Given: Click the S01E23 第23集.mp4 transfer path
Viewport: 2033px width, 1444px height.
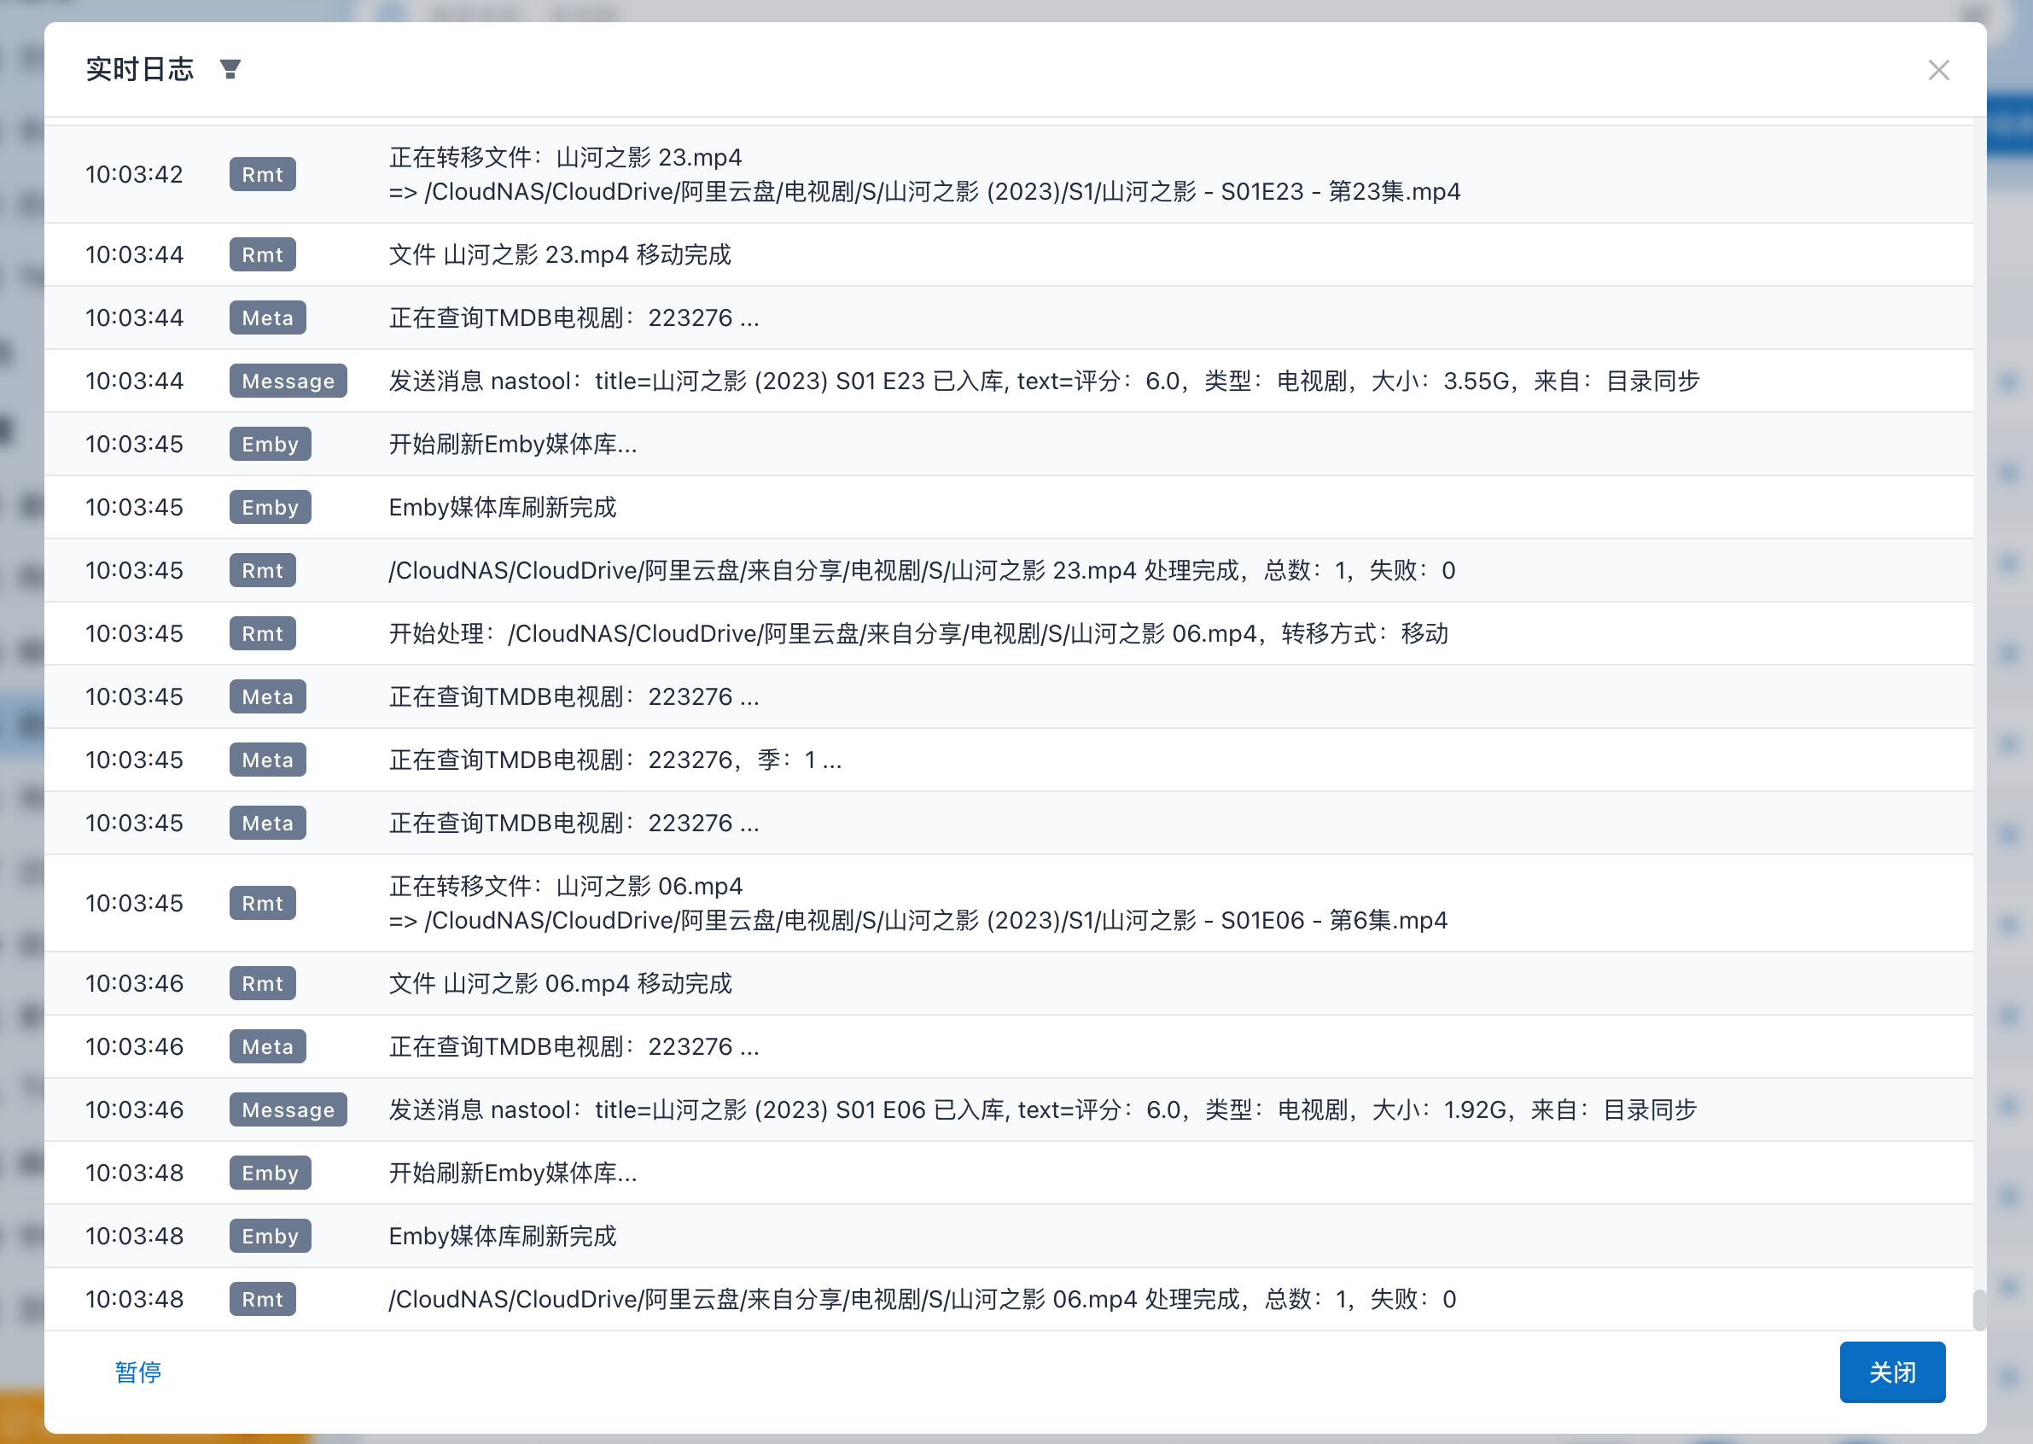Looking at the screenshot, I should coord(923,191).
